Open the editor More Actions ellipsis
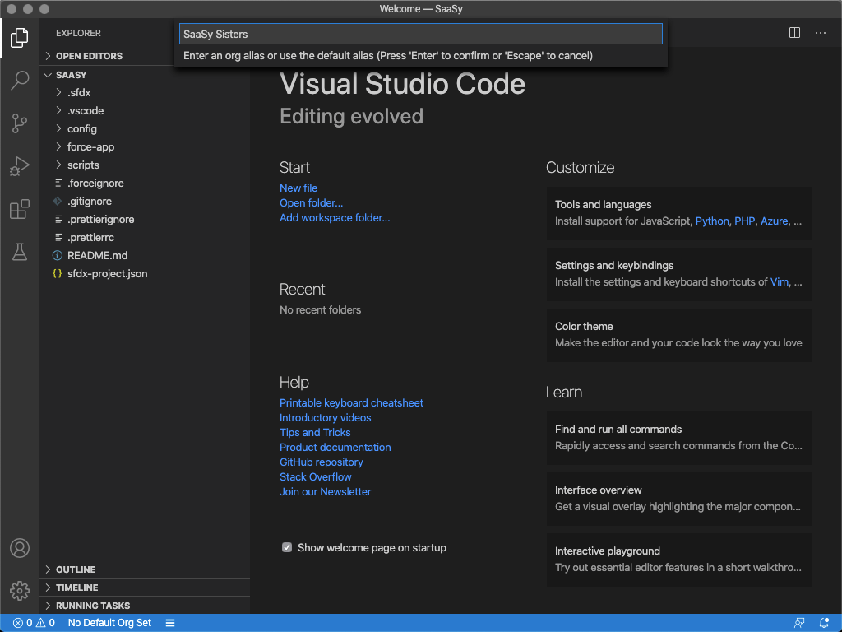The height and width of the screenshot is (632, 842). click(821, 33)
